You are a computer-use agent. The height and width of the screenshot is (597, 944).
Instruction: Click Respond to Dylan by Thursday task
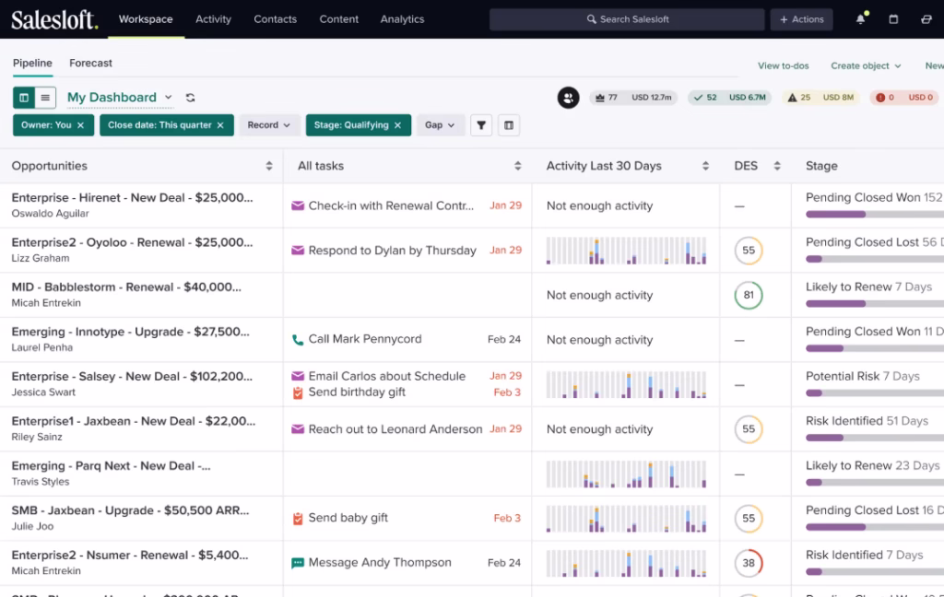point(392,251)
